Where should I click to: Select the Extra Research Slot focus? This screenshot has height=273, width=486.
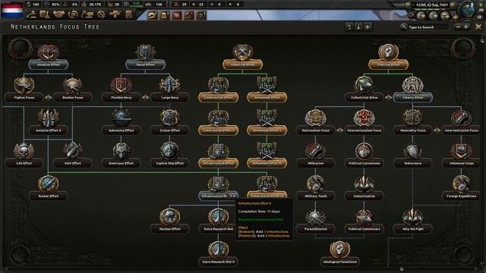point(219,221)
